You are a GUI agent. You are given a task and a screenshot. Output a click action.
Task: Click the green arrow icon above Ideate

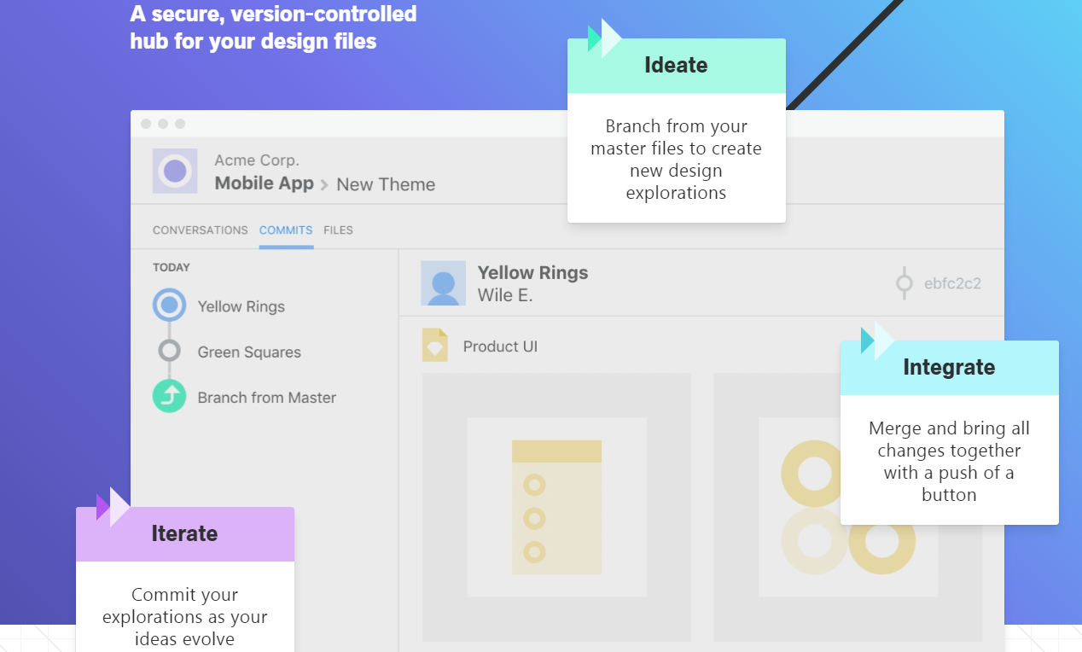605,38
